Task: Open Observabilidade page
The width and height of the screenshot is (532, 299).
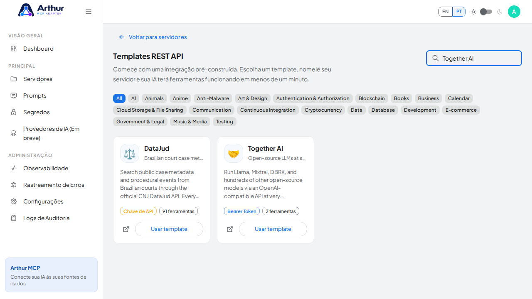Action: (52, 168)
